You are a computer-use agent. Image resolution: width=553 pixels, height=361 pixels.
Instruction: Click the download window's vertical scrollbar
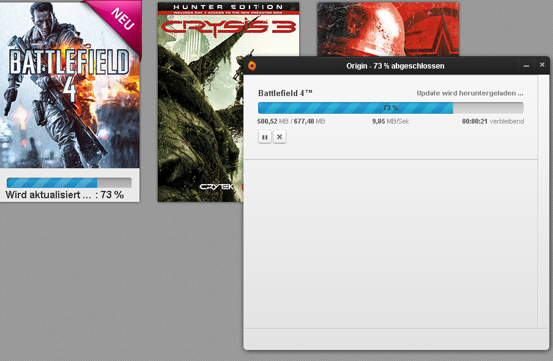pyautogui.click(x=543, y=201)
